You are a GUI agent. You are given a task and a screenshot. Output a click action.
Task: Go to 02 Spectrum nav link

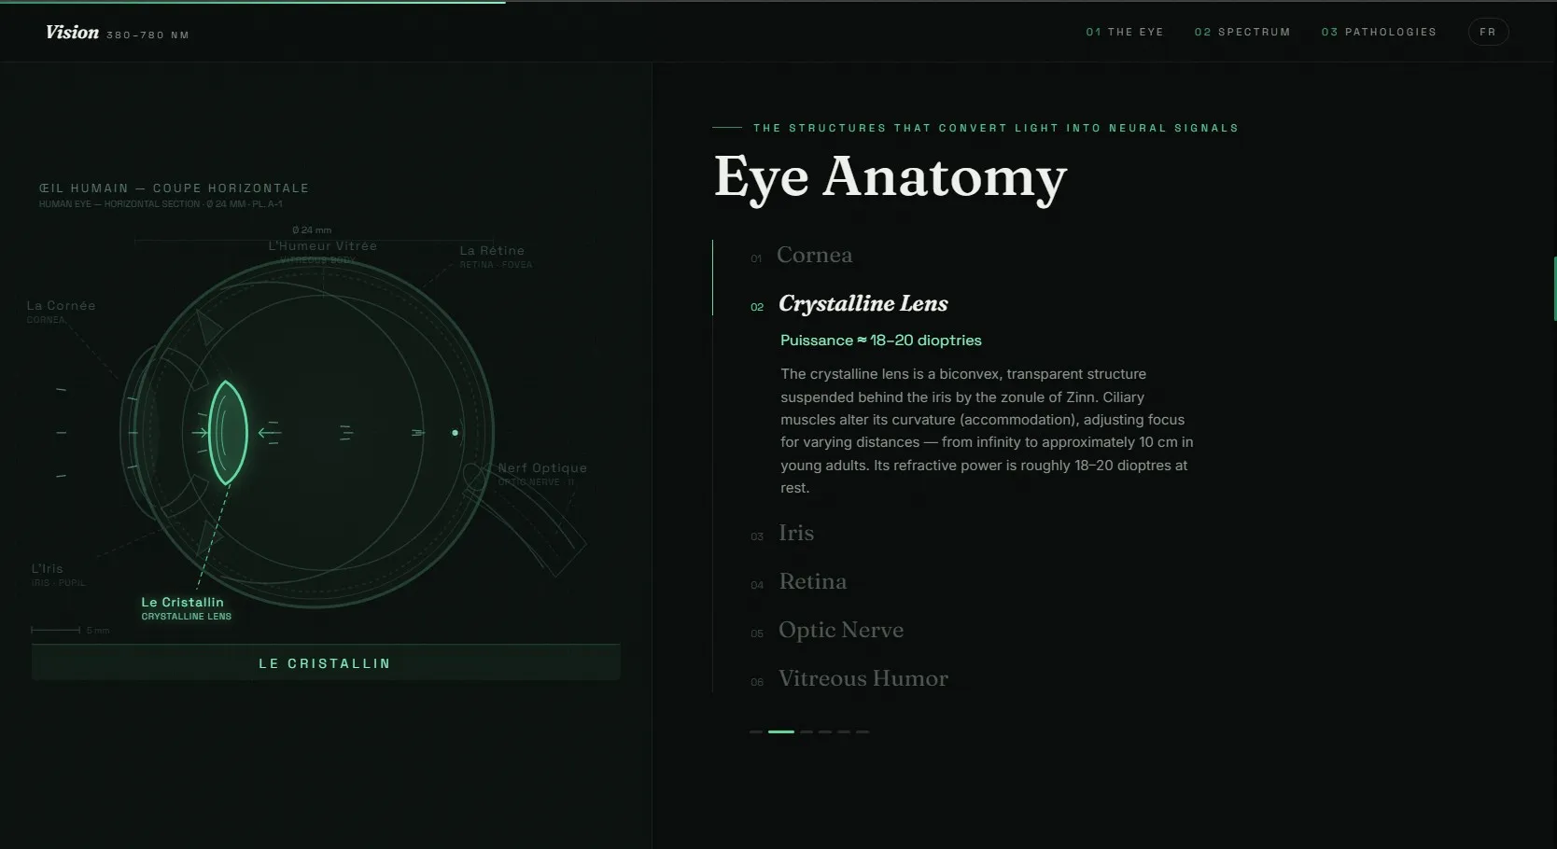coord(1242,32)
